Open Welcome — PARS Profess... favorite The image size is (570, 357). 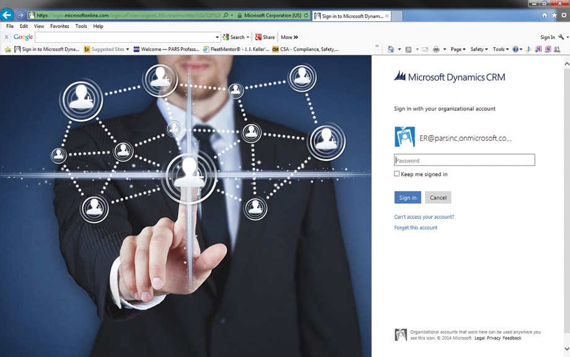pyautogui.click(x=167, y=49)
